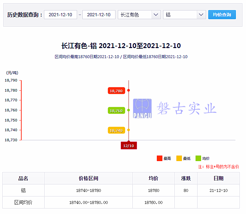The image size is (246, 214).
Task: Click the (元/吨) unit label
Action: 12,73
